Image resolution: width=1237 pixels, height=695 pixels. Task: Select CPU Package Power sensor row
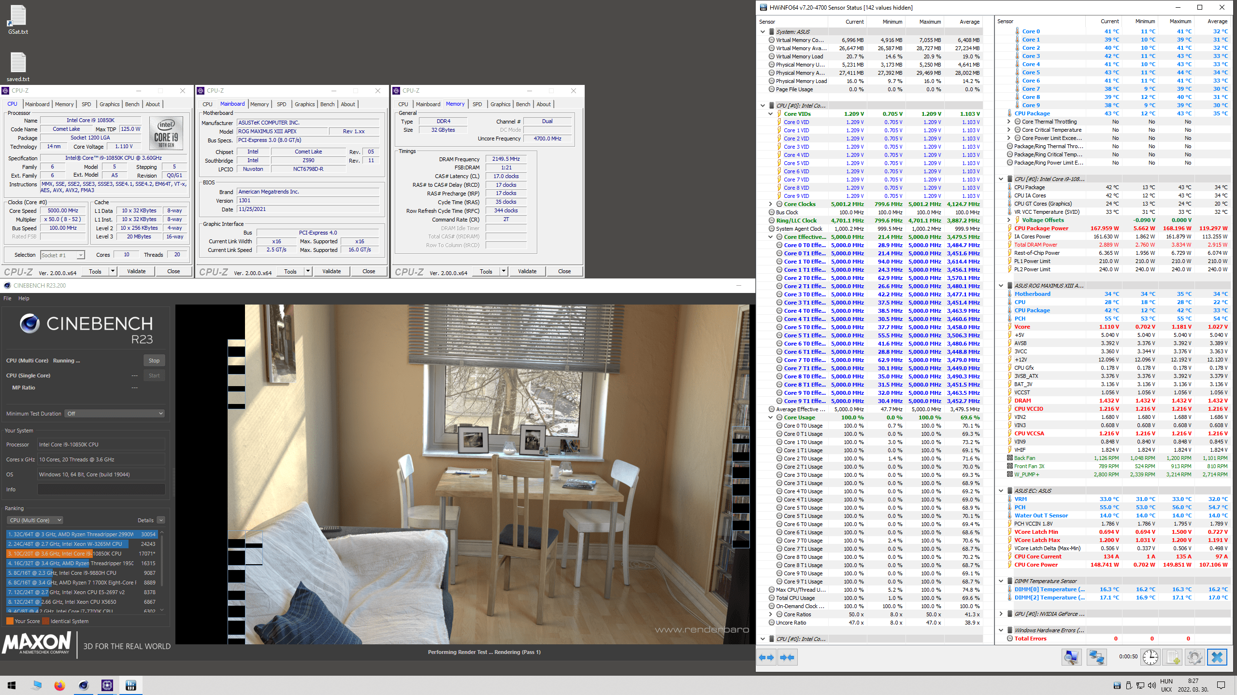(x=1118, y=228)
